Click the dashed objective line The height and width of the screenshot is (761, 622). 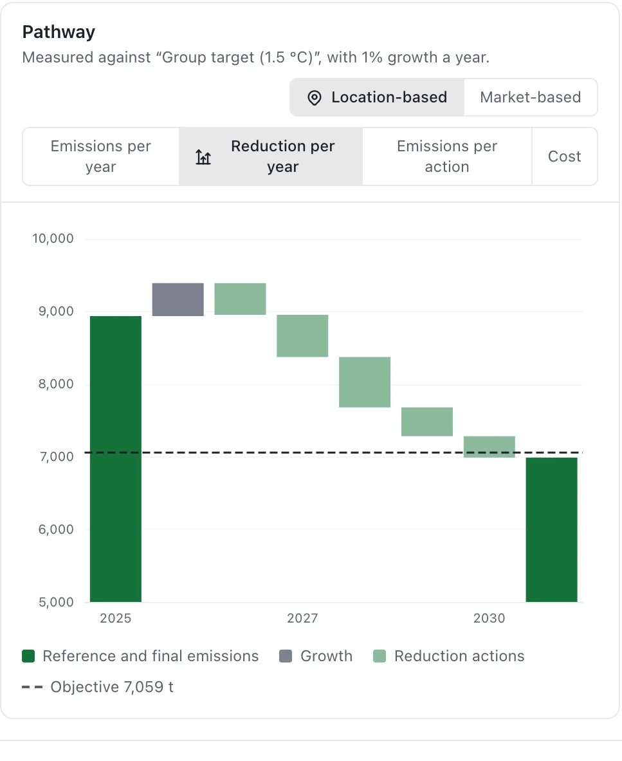coord(334,453)
